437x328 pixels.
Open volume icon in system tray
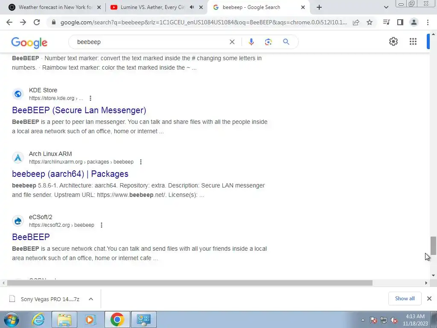[394, 320]
